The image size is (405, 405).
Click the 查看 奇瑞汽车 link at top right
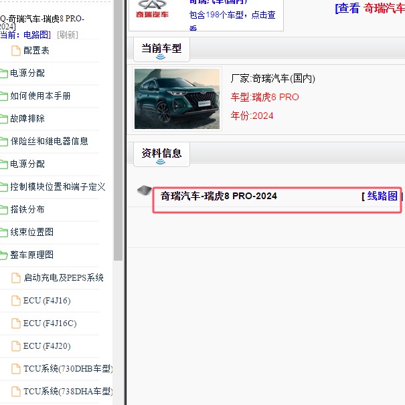coord(370,8)
